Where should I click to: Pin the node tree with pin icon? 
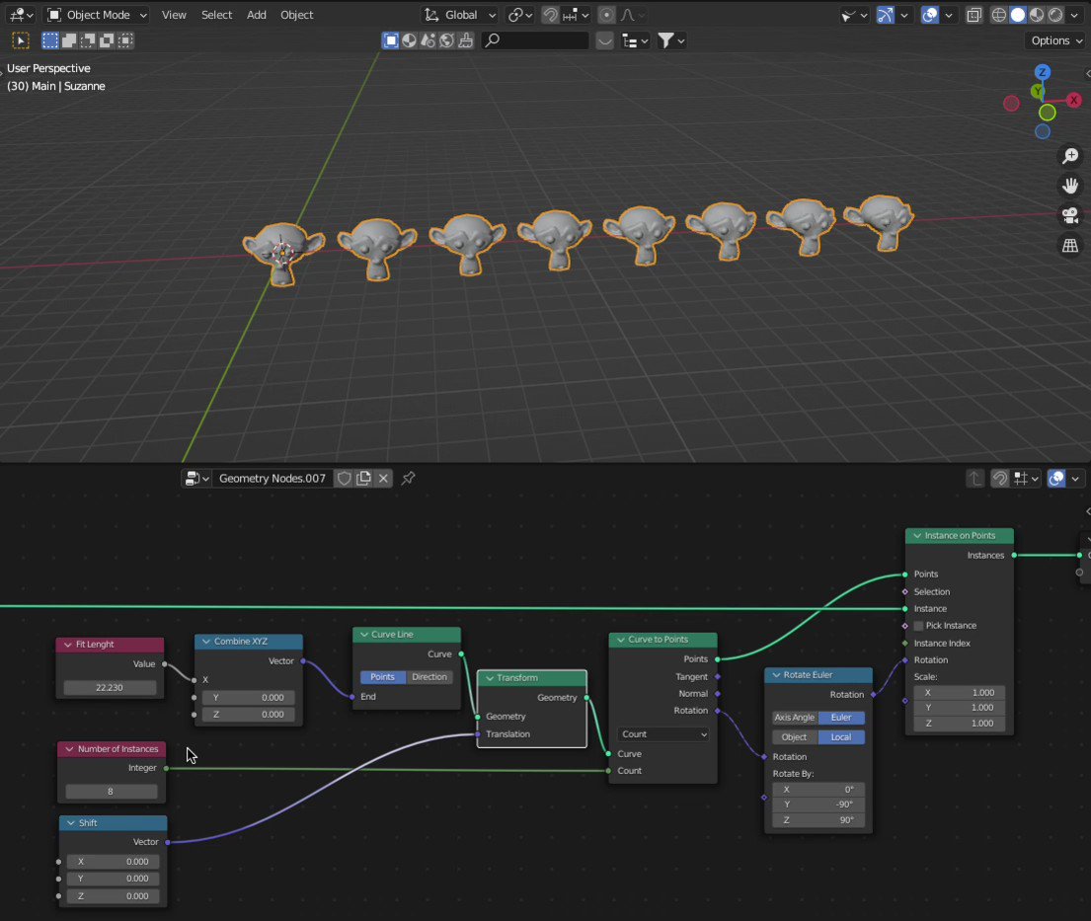coord(409,479)
